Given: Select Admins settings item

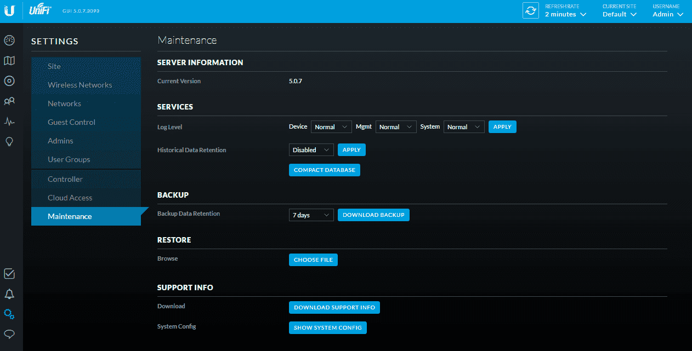Looking at the screenshot, I should (x=86, y=141).
